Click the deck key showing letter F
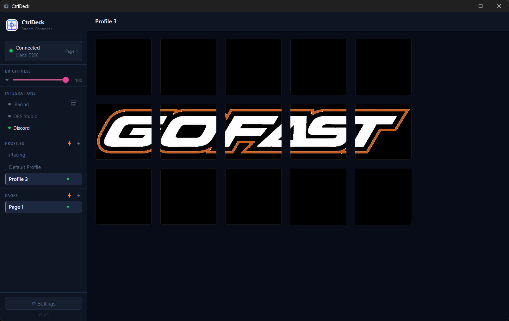Screen dimensions: 509x321 click(253, 132)
